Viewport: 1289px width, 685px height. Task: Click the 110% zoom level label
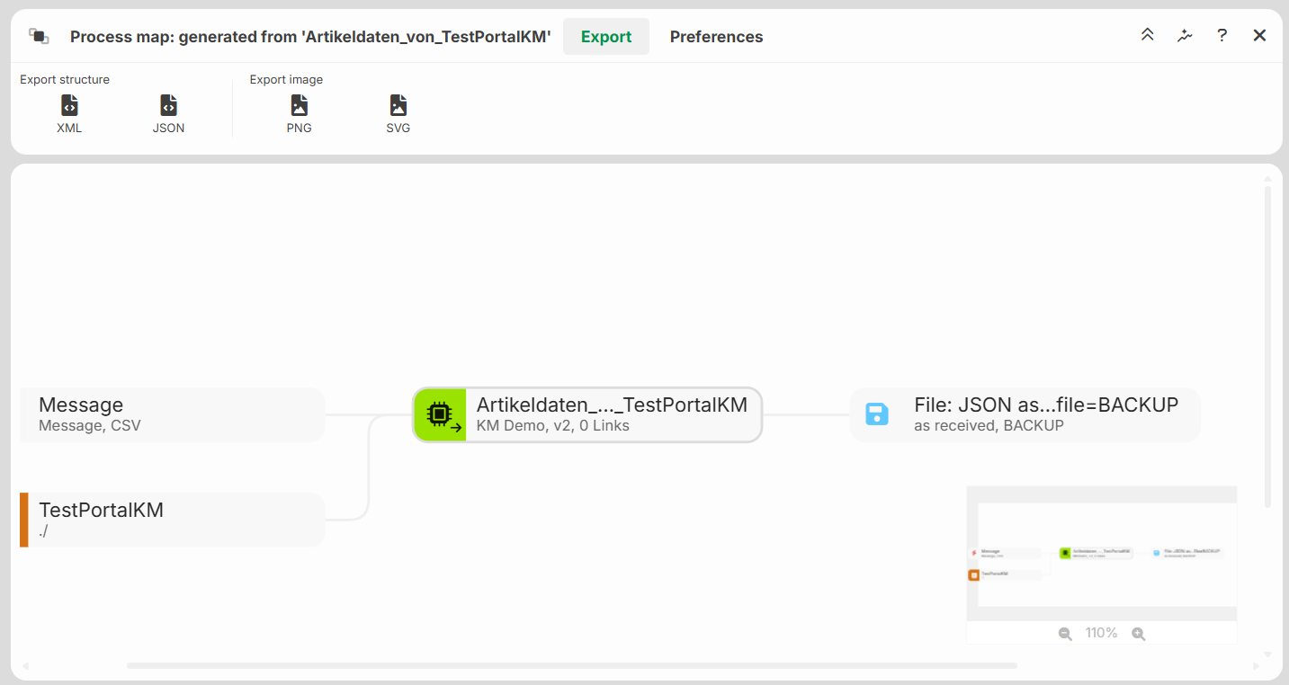[x=1101, y=633]
